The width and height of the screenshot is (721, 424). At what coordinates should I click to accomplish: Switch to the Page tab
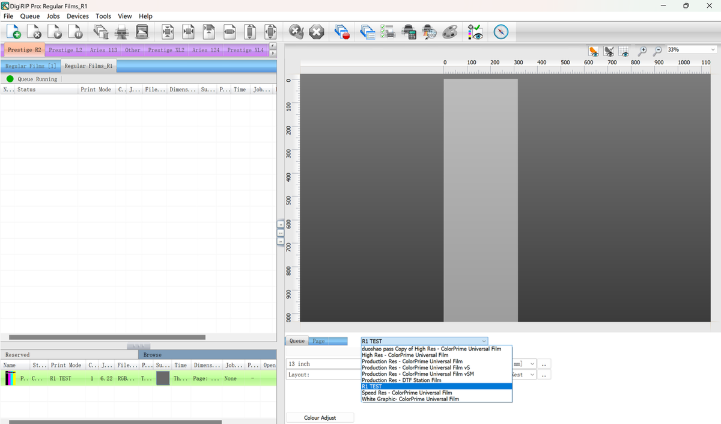tap(318, 341)
